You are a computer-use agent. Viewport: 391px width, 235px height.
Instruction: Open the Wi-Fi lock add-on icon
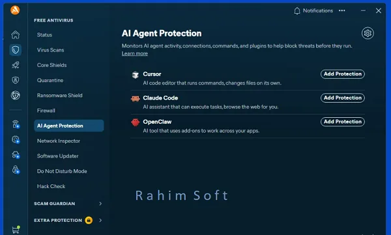click(x=16, y=124)
